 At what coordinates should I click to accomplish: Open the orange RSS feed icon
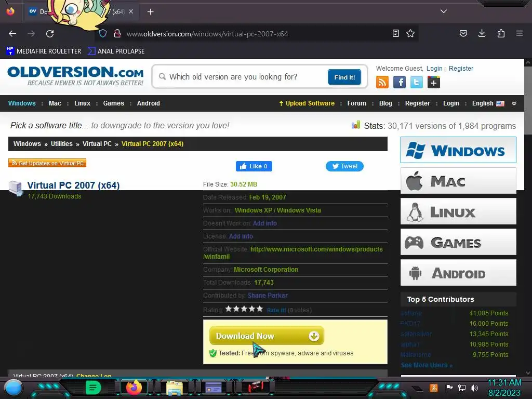pos(382,82)
